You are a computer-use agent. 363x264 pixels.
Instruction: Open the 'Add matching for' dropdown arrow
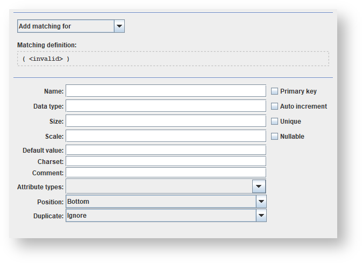pyautogui.click(x=119, y=26)
